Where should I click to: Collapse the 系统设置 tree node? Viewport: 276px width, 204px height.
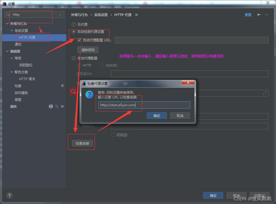(x=12, y=31)
